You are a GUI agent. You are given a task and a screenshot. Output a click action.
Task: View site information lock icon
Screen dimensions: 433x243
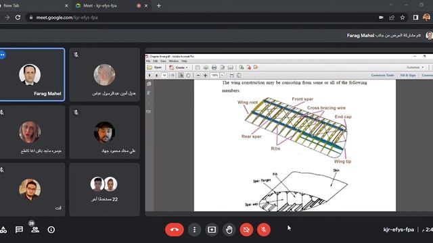tap(31, 18)
